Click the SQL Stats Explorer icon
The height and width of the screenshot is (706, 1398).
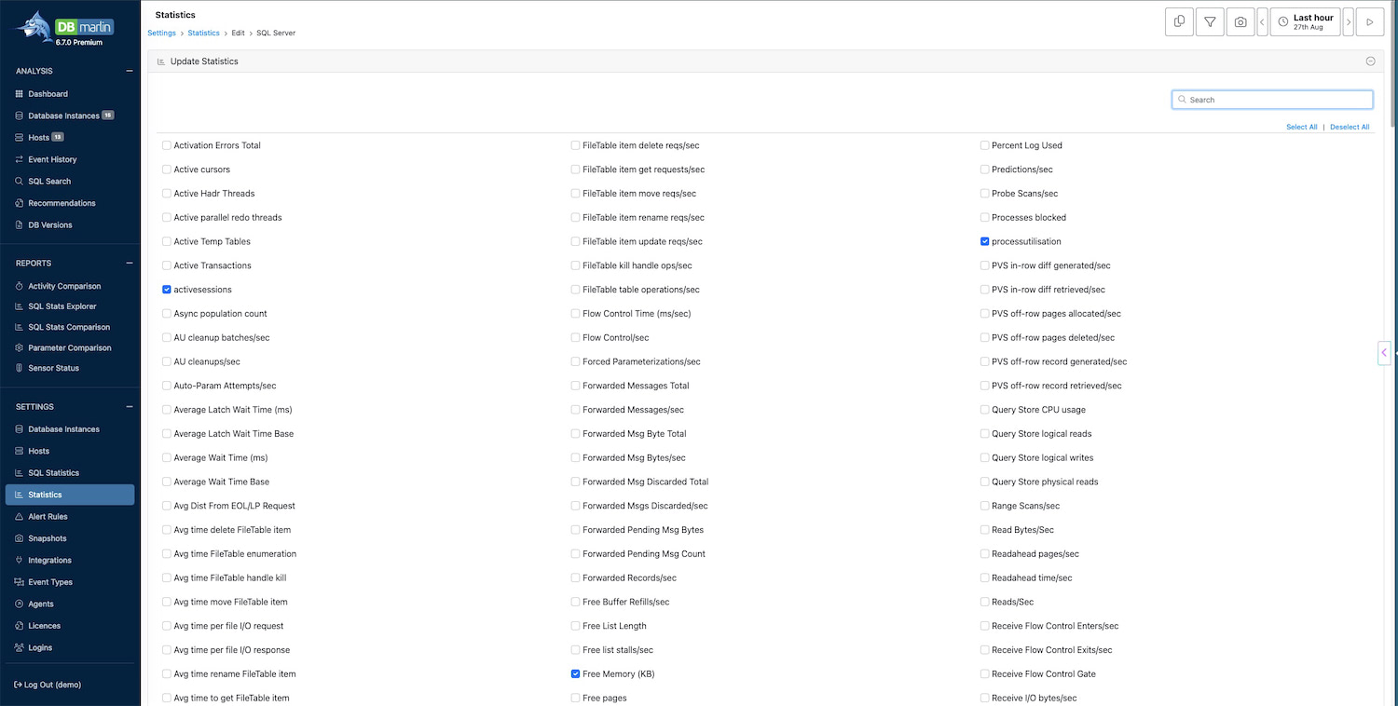(x=20, y=306)
